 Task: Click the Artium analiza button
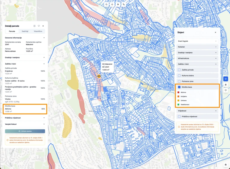coord(25,131)
